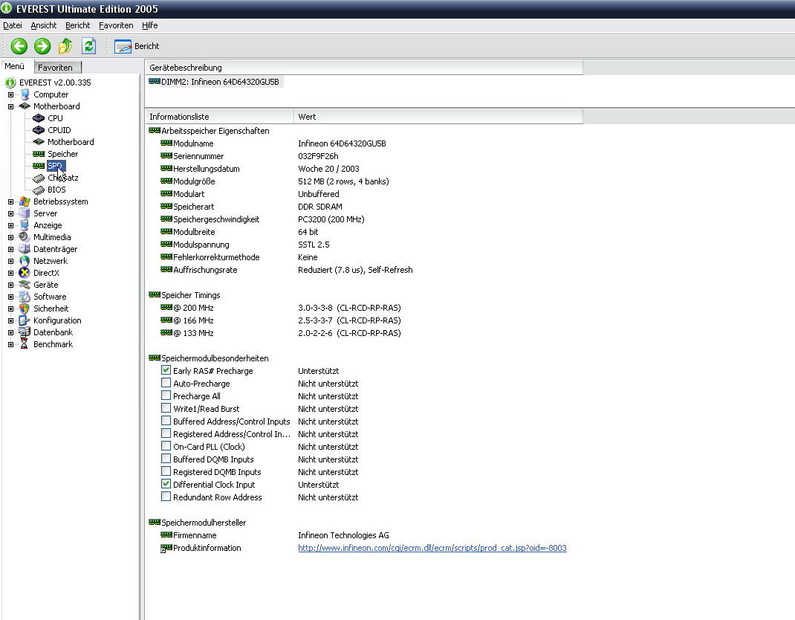This screenshot has height=620, width=795.
Task: Click the Software icon in tree
Action: [25, 297]
